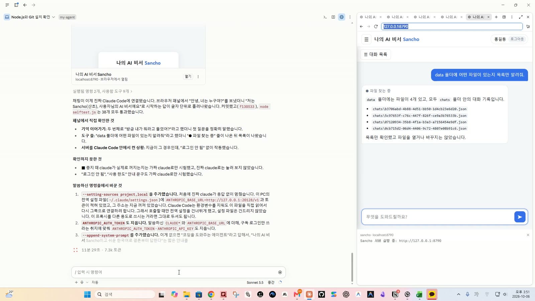Expand '실행된 명령 2개, 사용한 도구 9개' details
This screenshot has height=301, width=535.
[103, 91]
